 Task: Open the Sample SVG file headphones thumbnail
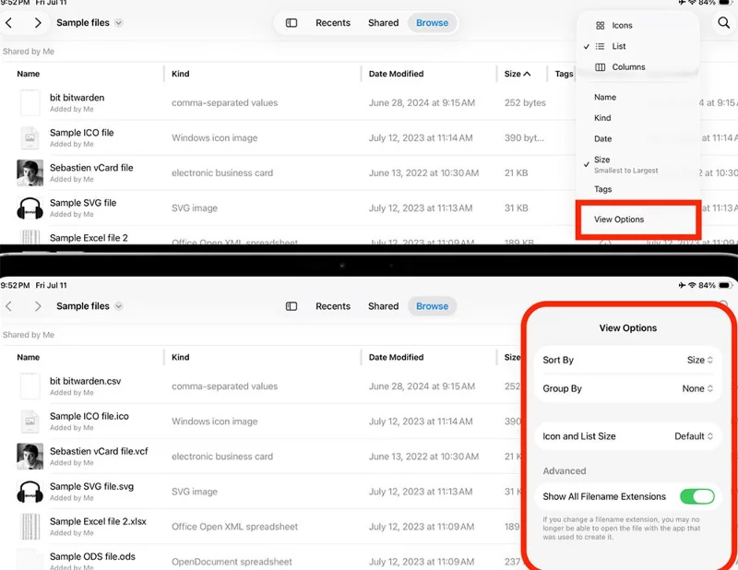tap(28, 208)
